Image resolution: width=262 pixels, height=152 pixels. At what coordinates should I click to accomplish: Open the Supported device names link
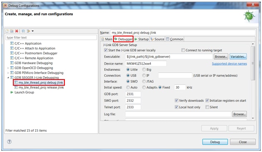tap(229, 64)
